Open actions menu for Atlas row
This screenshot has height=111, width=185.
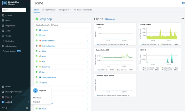click(88, 36)
